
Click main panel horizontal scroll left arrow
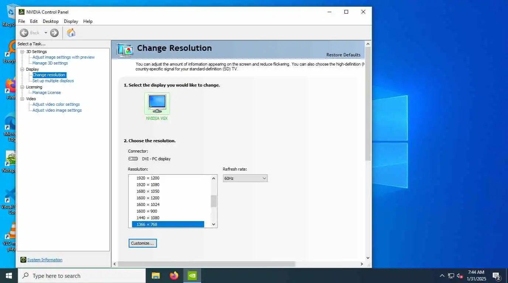[114, 264]
